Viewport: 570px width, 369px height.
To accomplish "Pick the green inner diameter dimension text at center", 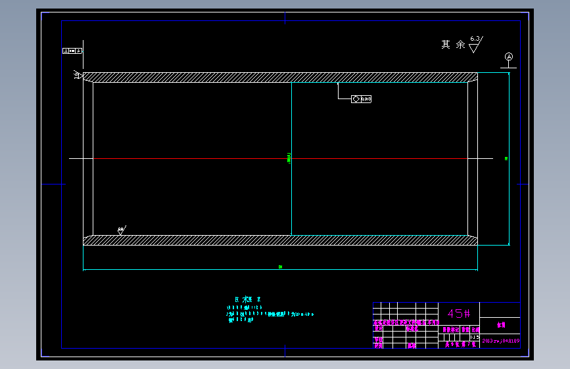I will coord(289,158).
